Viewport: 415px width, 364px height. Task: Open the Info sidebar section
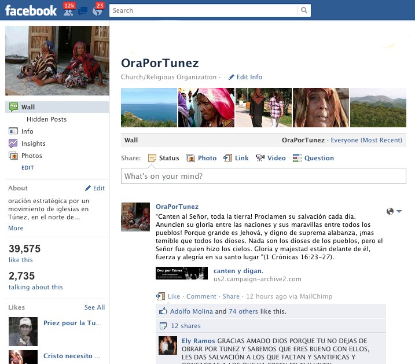pos(27,131)
